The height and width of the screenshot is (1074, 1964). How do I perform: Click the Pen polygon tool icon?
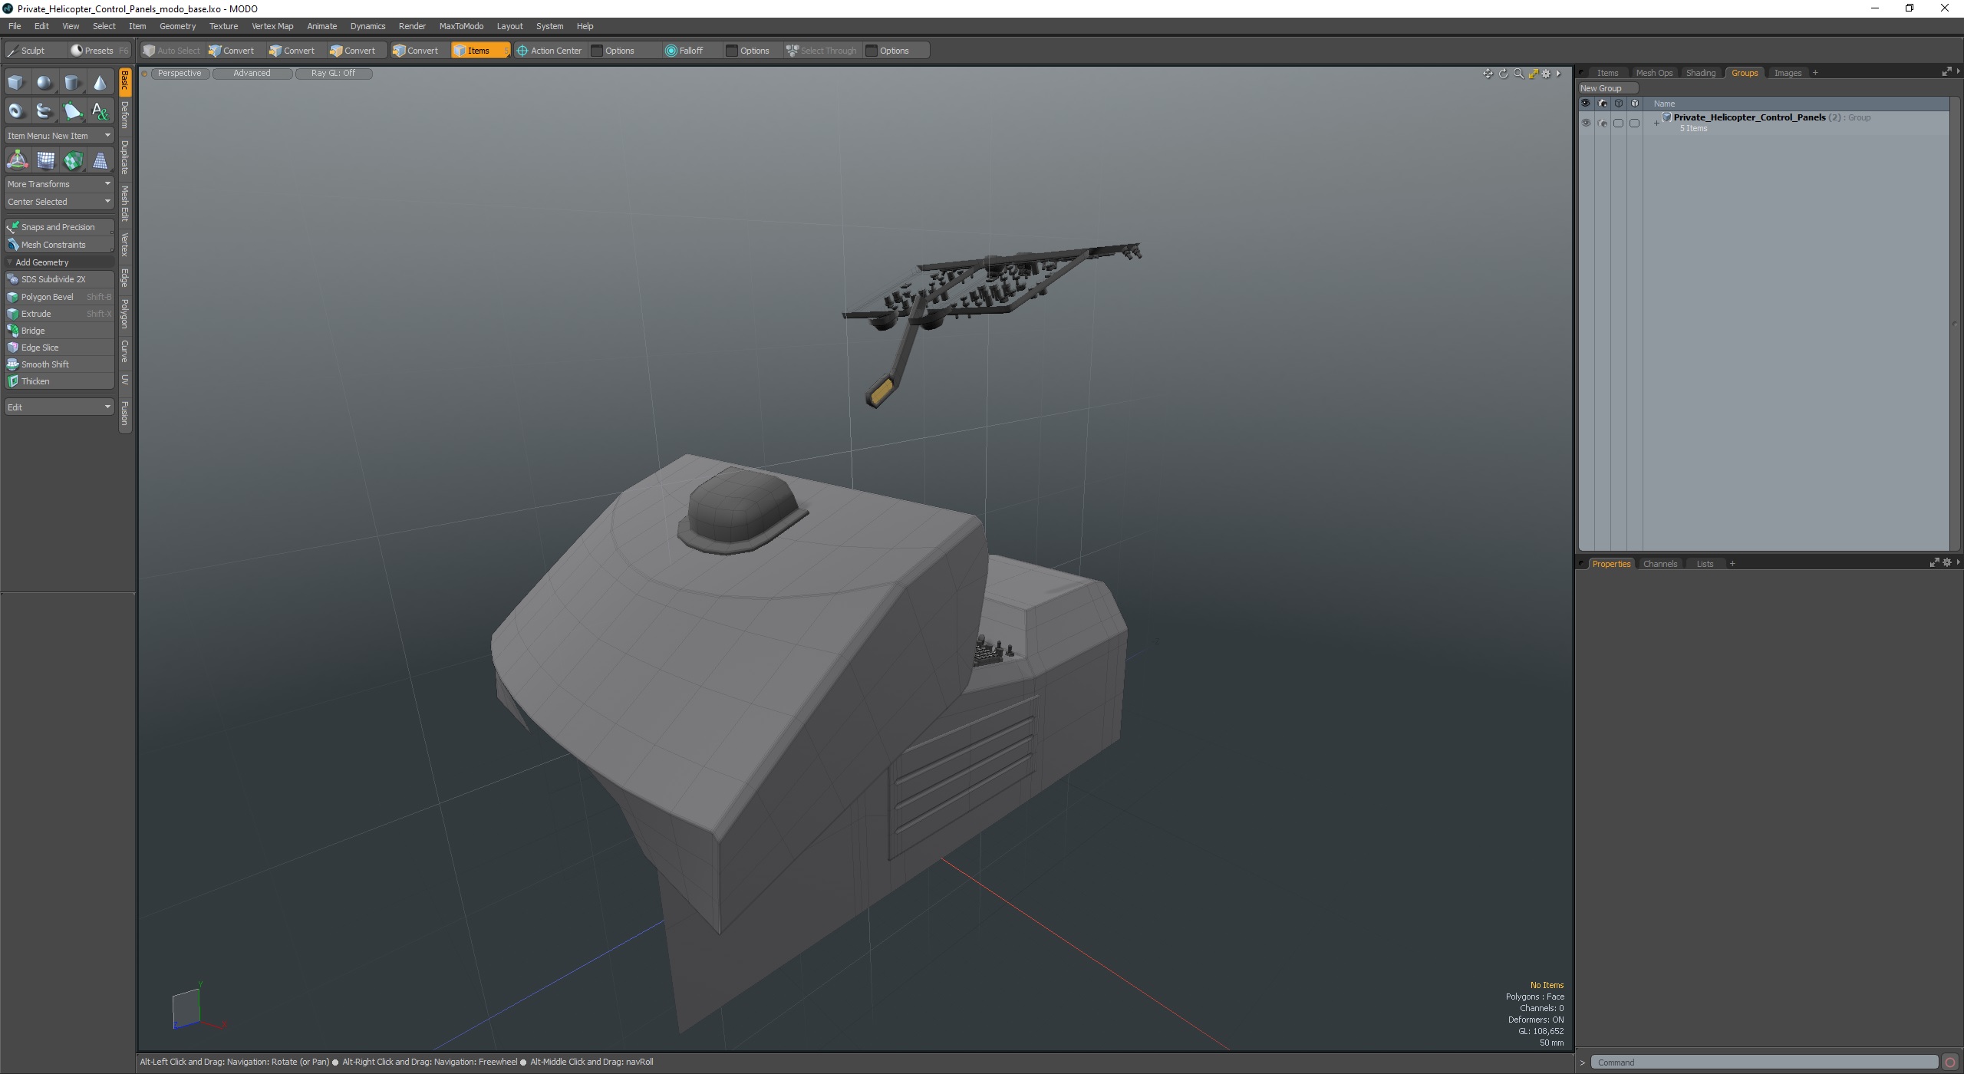72,111
